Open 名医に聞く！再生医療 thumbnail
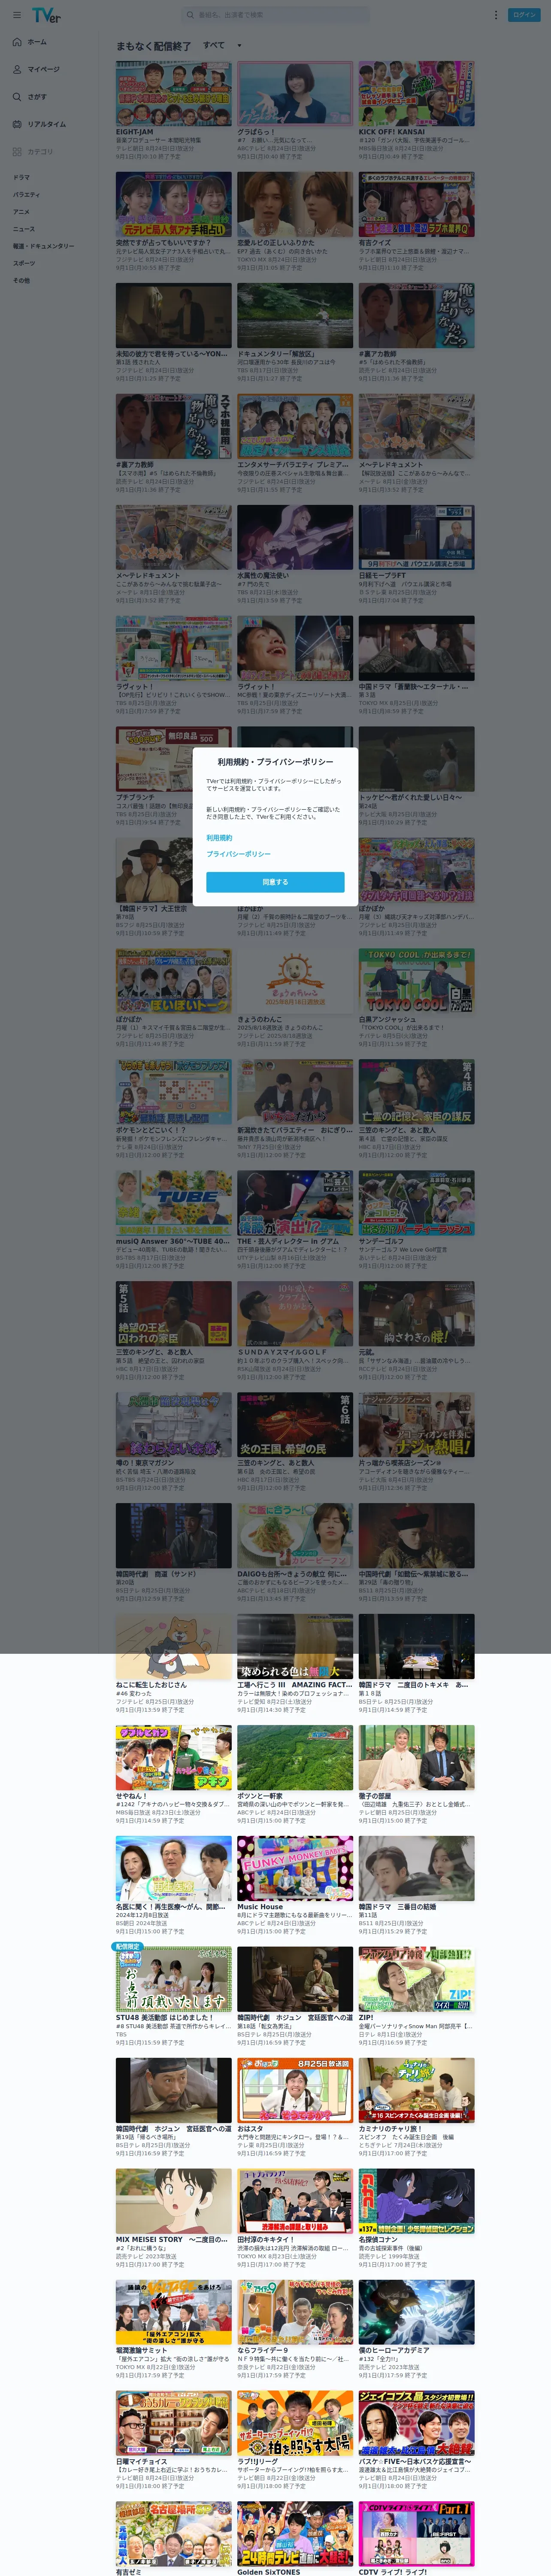The image size is (551, 2576). coord(173,1869)
